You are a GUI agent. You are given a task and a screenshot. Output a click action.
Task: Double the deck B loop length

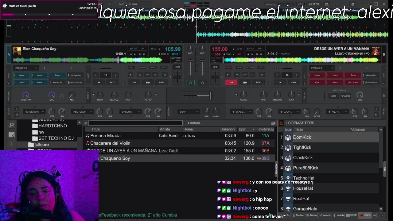[296, 75]
